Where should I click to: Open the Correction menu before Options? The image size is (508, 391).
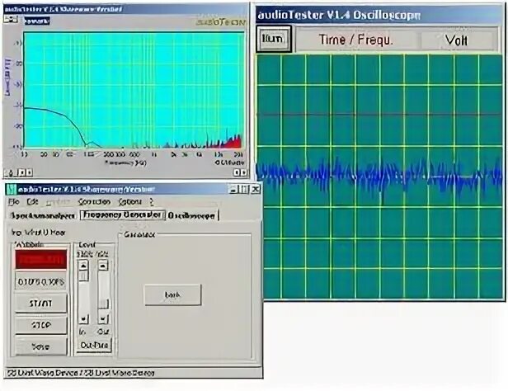pyautogui.click(x=94, y=202)
